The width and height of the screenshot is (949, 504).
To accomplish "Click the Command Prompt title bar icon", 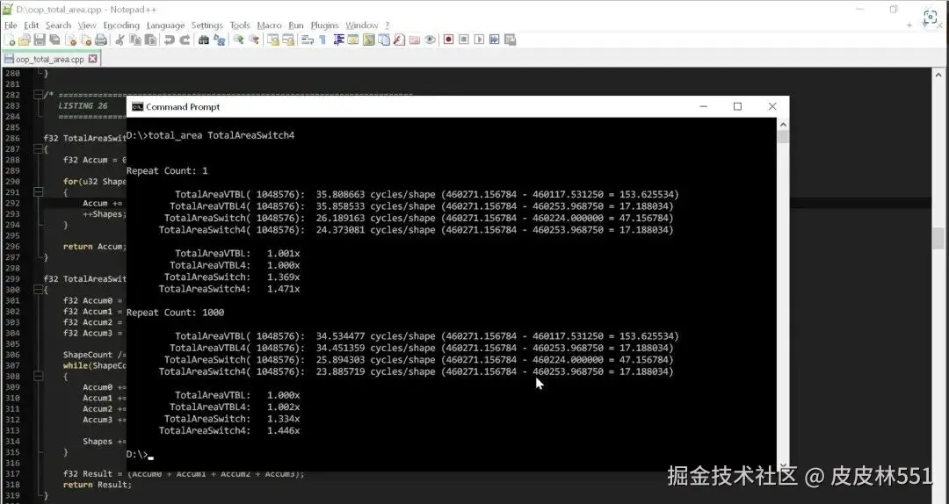I will (x=137, y=107).
